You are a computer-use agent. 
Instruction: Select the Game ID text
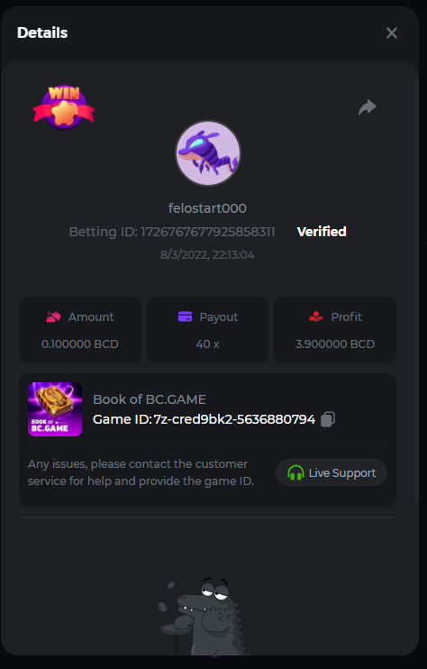204,419
